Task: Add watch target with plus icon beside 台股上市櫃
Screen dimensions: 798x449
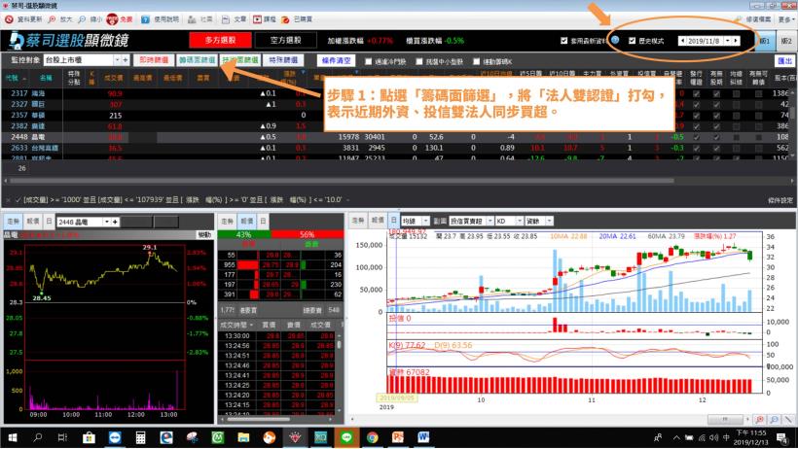Action: [126, 60]
